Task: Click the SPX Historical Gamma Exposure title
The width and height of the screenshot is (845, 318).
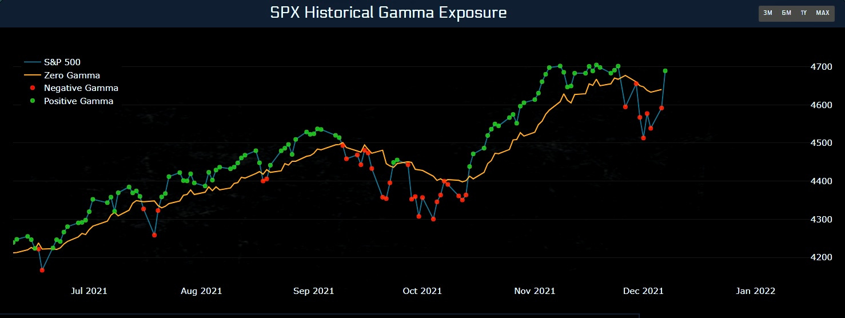Action: (388, 13)
